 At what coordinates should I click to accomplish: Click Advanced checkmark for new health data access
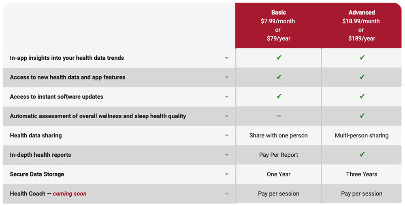coord(362,77)
